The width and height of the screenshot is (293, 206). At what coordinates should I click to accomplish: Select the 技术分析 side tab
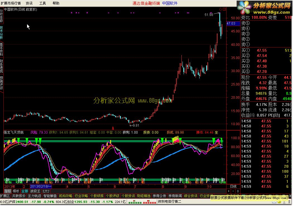click(1, 32)
